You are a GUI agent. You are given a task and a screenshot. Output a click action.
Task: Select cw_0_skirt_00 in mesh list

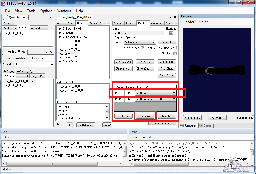[68, 45]
